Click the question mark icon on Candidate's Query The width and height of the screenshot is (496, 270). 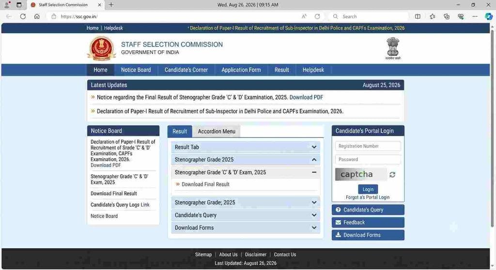click(338, 210)
